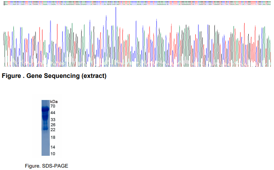Screen dimensions: 274x170
Task: Click the 14 kDa marker label
Action: (x=53, y=147)
